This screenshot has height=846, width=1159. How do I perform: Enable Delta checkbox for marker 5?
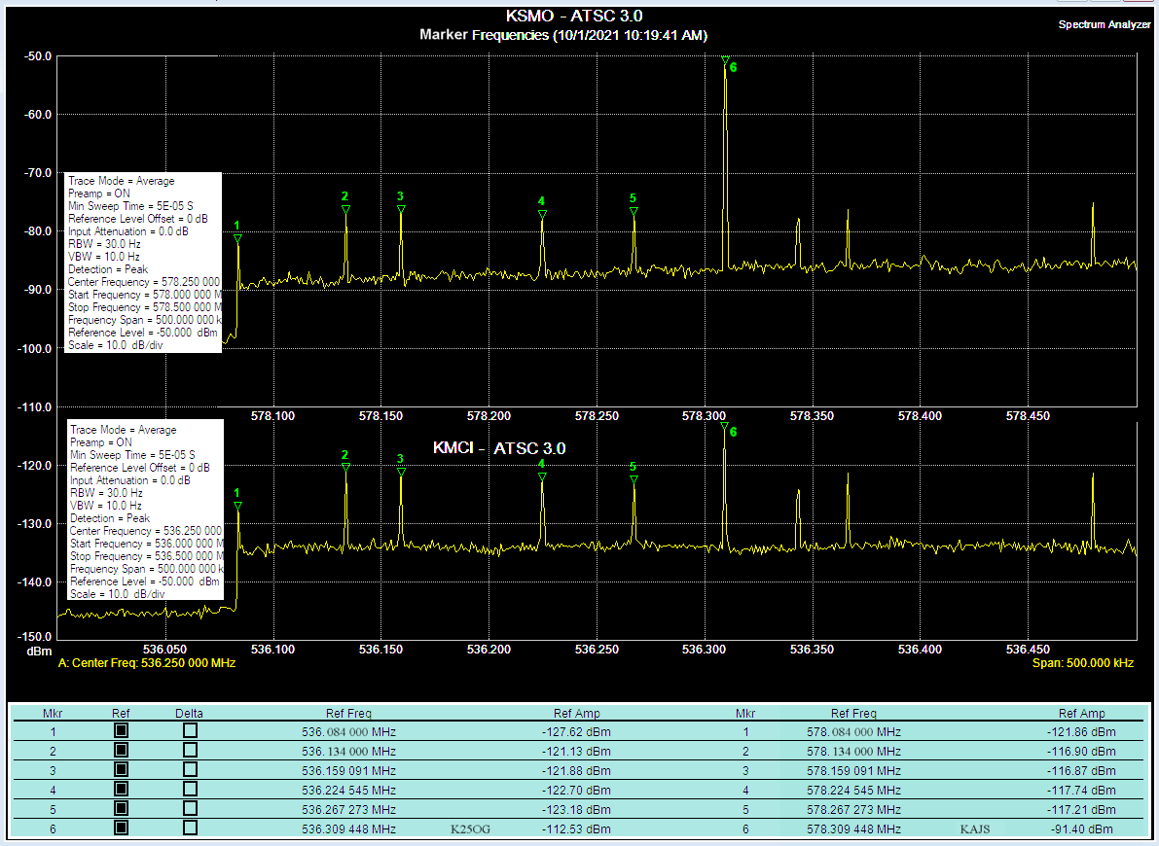click(190, 808)
